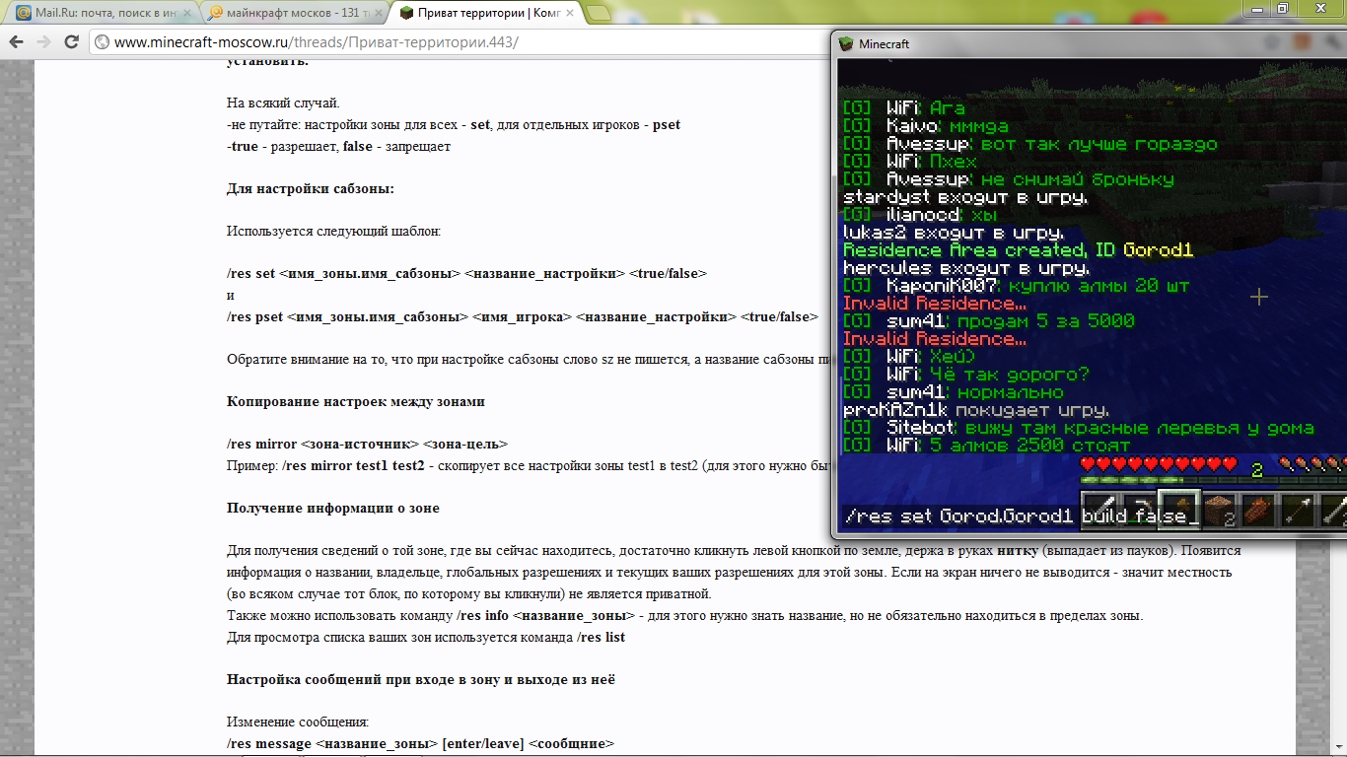Select the dirt block hotbar slot
Viewport: 1347px width, 757px height.
[1218, 510]
